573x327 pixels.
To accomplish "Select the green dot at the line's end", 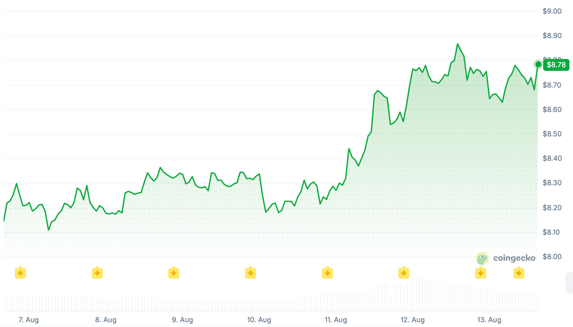I will coord(538,64).
